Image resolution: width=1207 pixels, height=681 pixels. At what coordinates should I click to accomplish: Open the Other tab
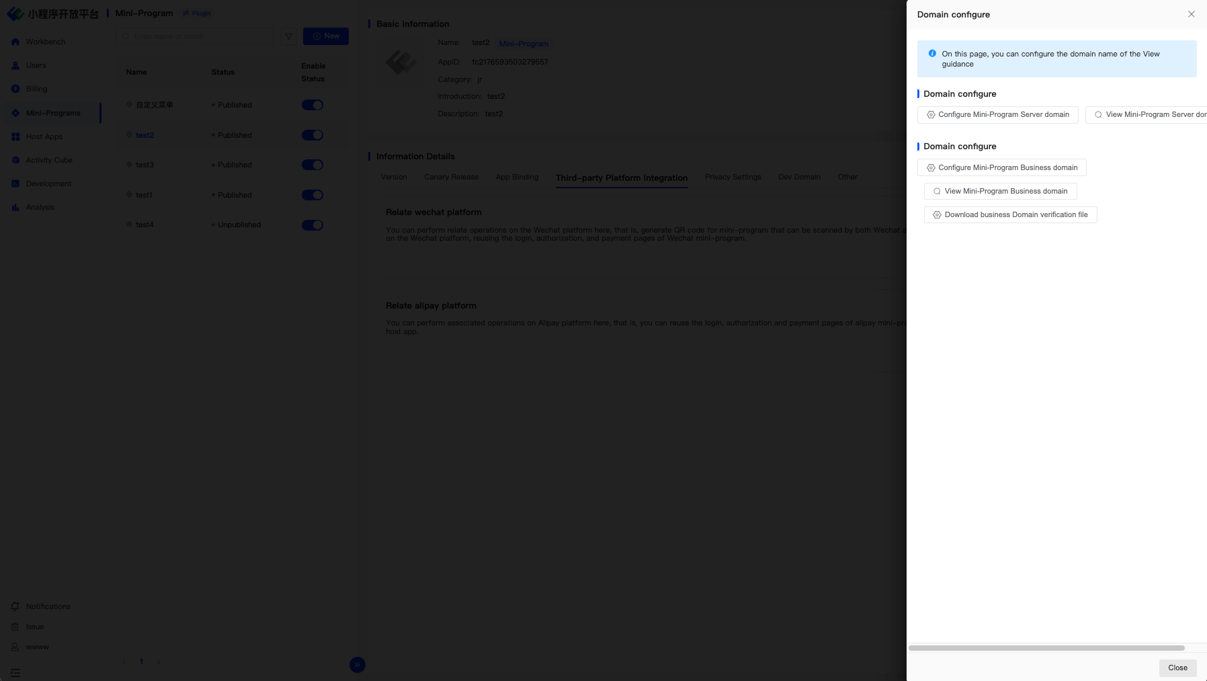pyautogui.click(x=847, y=177)
